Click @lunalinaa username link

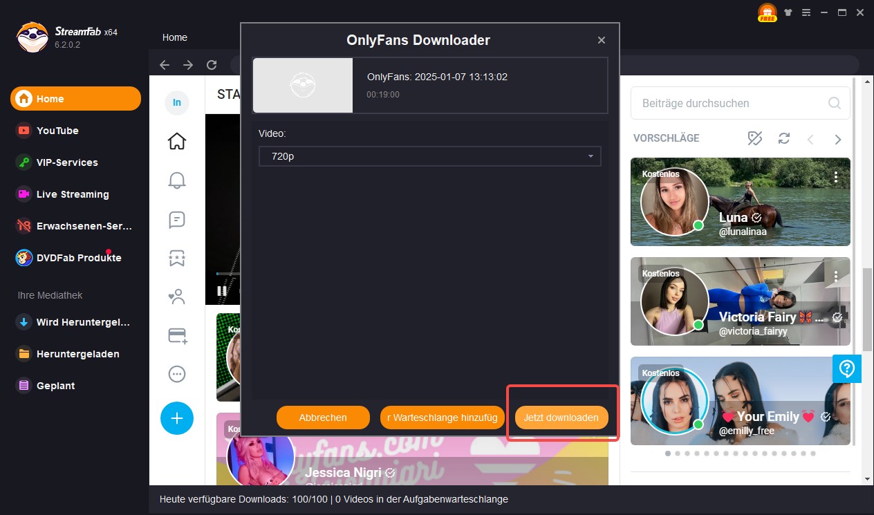(x=743, y=232)
